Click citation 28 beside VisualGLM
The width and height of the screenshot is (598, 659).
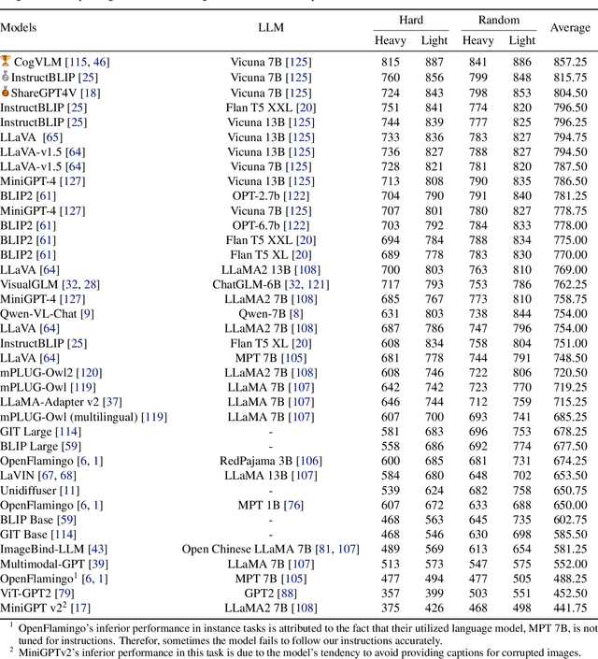[90, 284]
